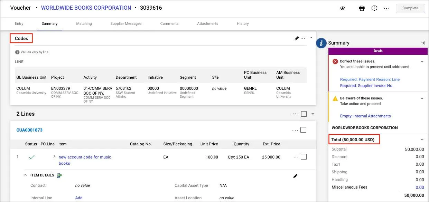This screenshot has height=202, width=429.
Task: Click the Item Details export icon
Action: click(x=59, y=175)
